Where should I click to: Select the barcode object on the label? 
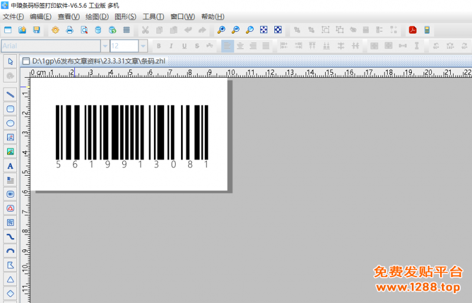[132, 136]
